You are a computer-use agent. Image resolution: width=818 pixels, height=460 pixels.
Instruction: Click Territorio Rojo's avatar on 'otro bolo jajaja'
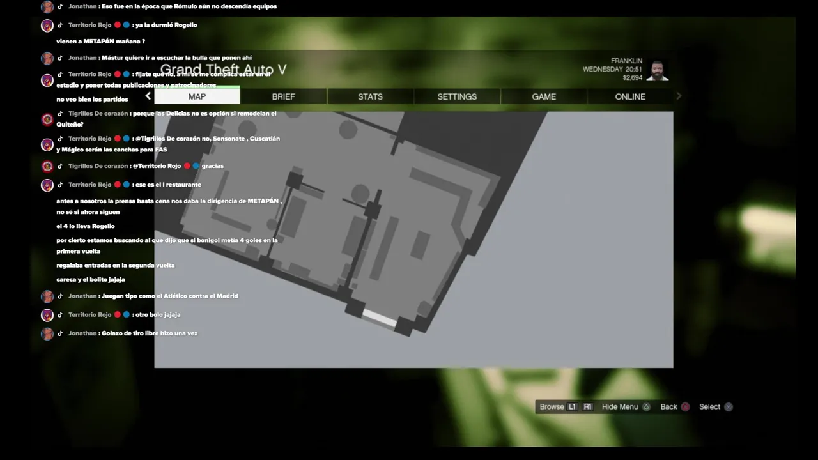47,315
